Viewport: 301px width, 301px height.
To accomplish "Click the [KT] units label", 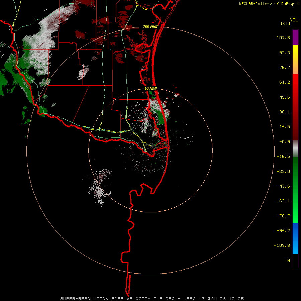I will [285, 23].
